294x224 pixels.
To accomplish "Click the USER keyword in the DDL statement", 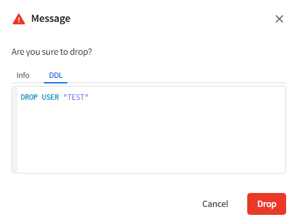I will pyautogui.click(x=50, y=97).
